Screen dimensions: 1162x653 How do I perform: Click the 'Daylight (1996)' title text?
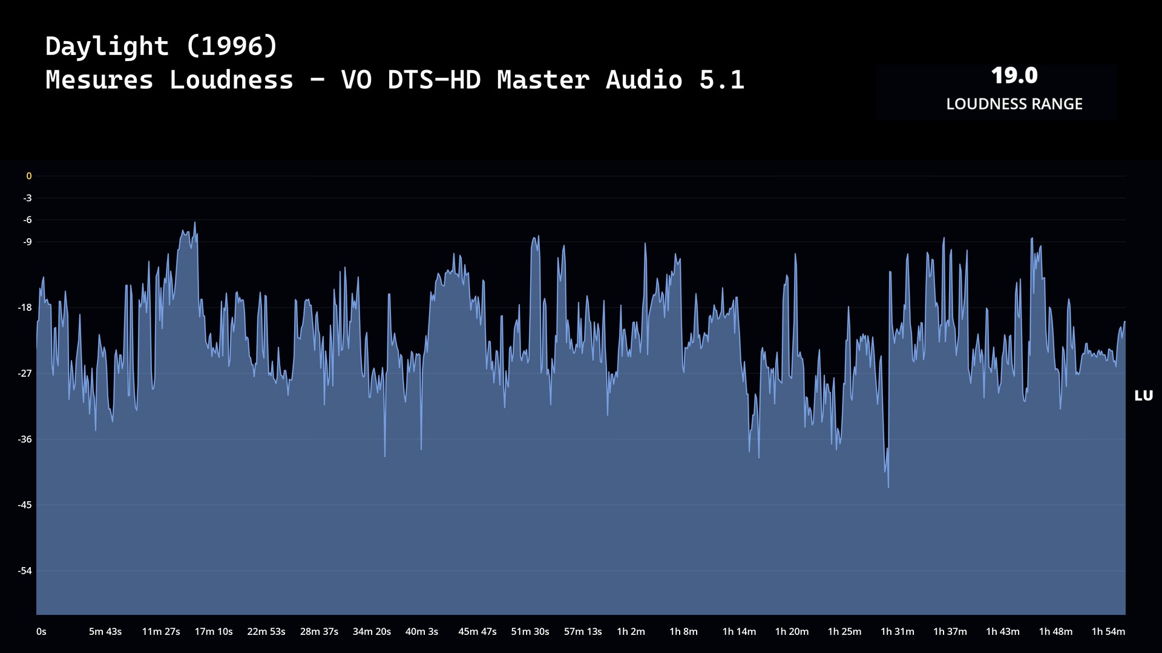pos(162,47)
